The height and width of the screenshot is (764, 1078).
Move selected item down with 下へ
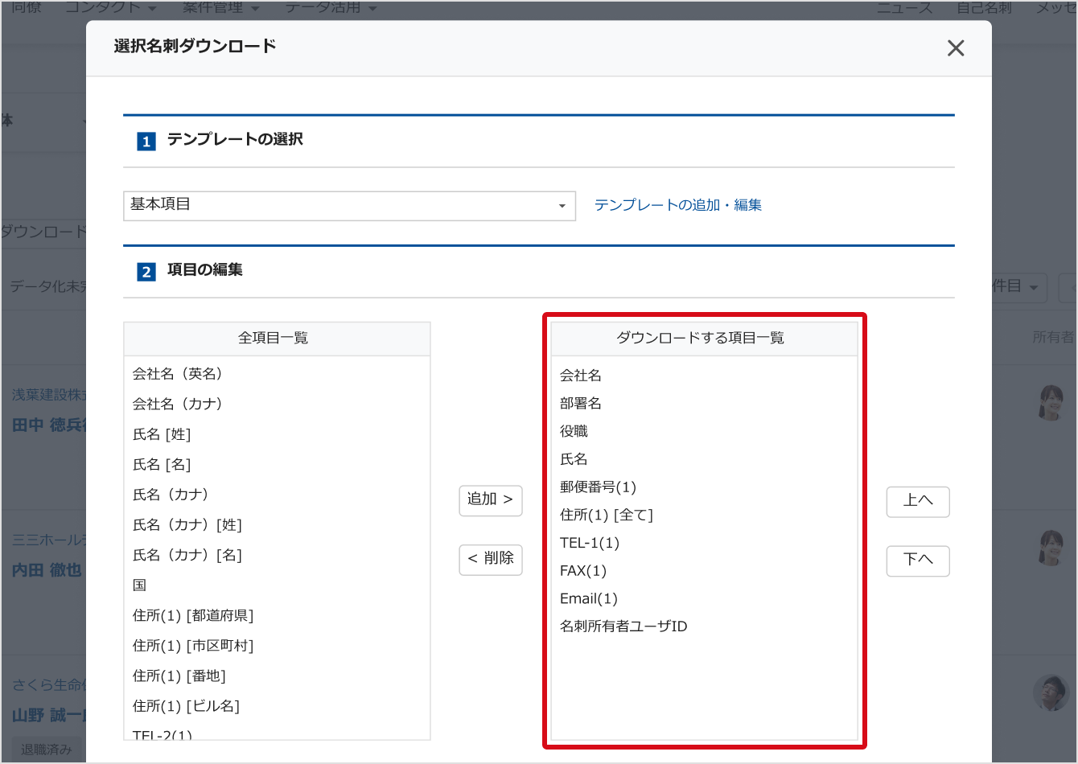tap(917, 560)
